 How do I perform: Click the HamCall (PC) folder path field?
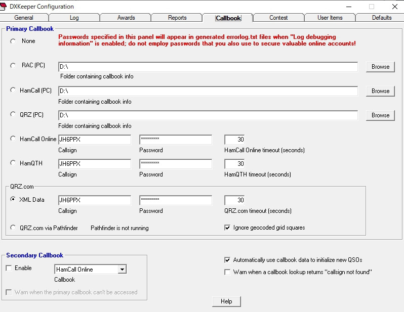click(208, 91)
